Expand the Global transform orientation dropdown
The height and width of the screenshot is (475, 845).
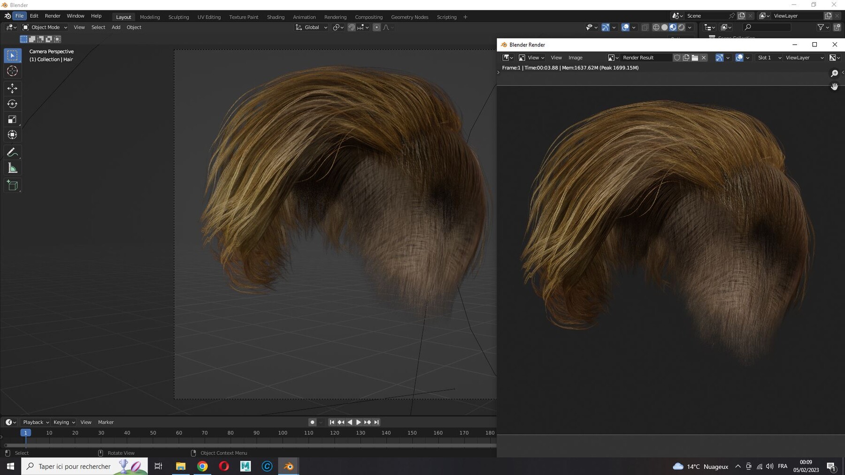[x=311, y=28]
